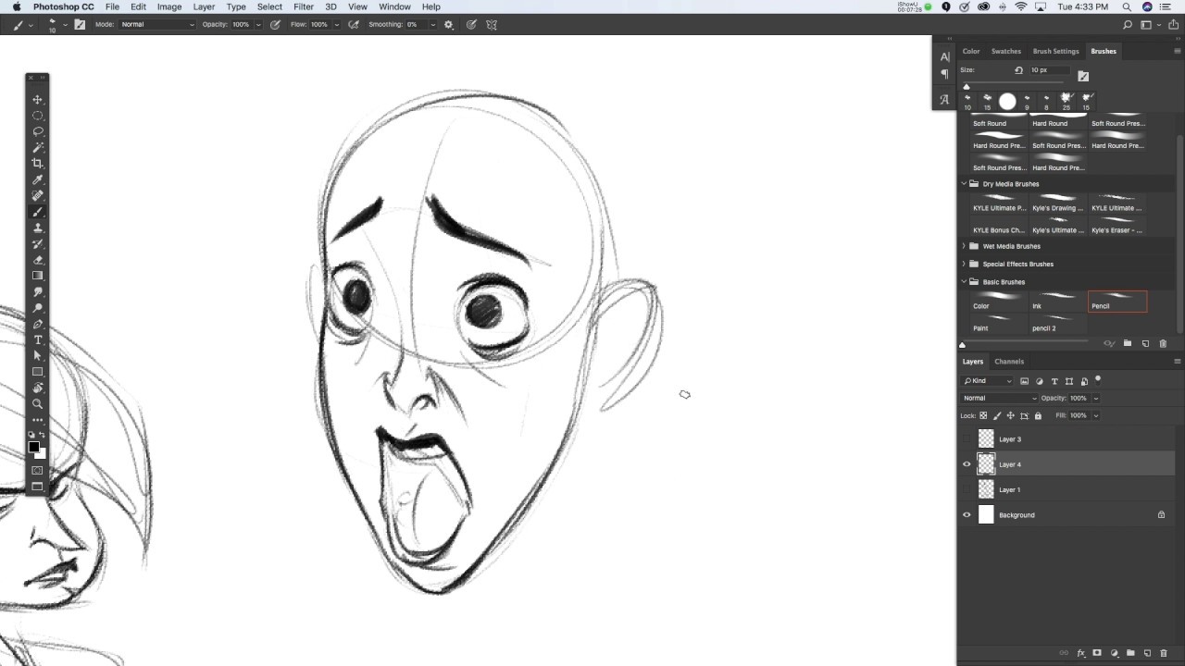Select the Move tool

coord(38,100)
